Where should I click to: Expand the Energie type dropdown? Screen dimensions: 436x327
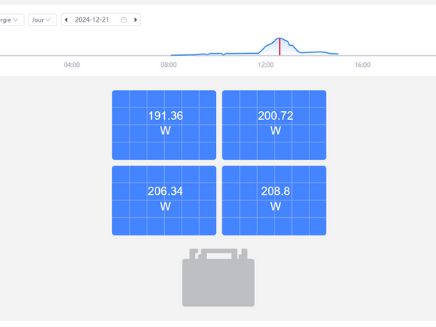[x=11, y=20]
